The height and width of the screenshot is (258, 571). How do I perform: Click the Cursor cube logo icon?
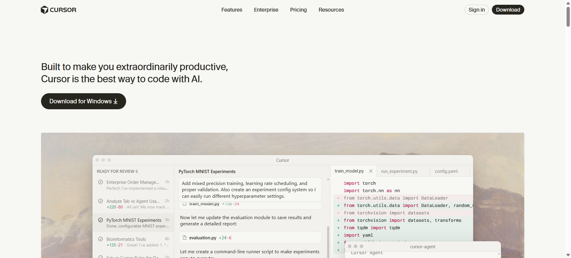coord(44,10)
